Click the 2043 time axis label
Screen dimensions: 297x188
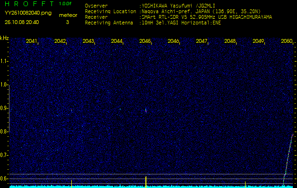pyautogui.click(x=88, y=41)
